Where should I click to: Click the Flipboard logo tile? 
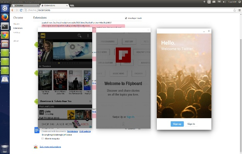[x=123, y=55]
